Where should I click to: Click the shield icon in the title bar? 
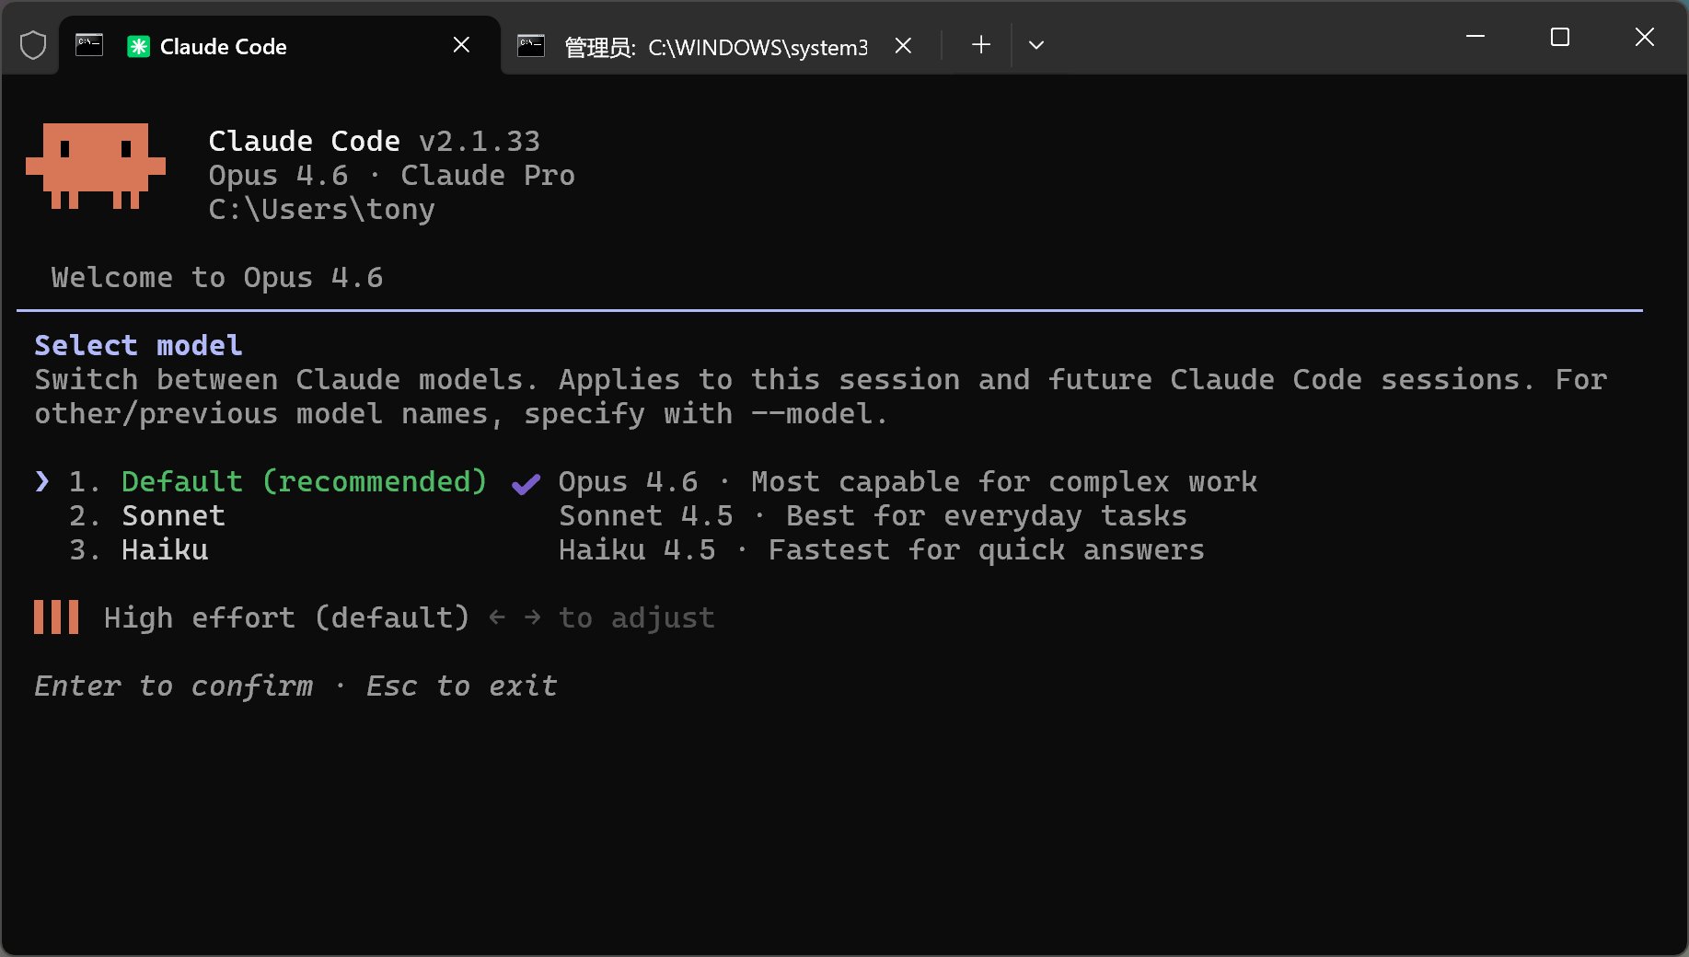click(33, 45)
